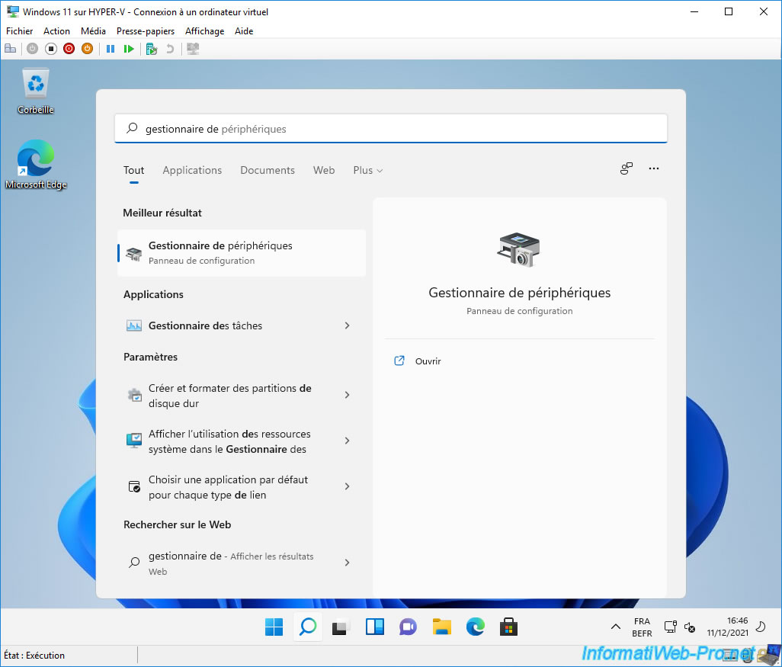This screenshot has height=667, width=782.
Task: Expand the disk partitions result chevron
Action: pyautogui.click(x=347, y=395)
